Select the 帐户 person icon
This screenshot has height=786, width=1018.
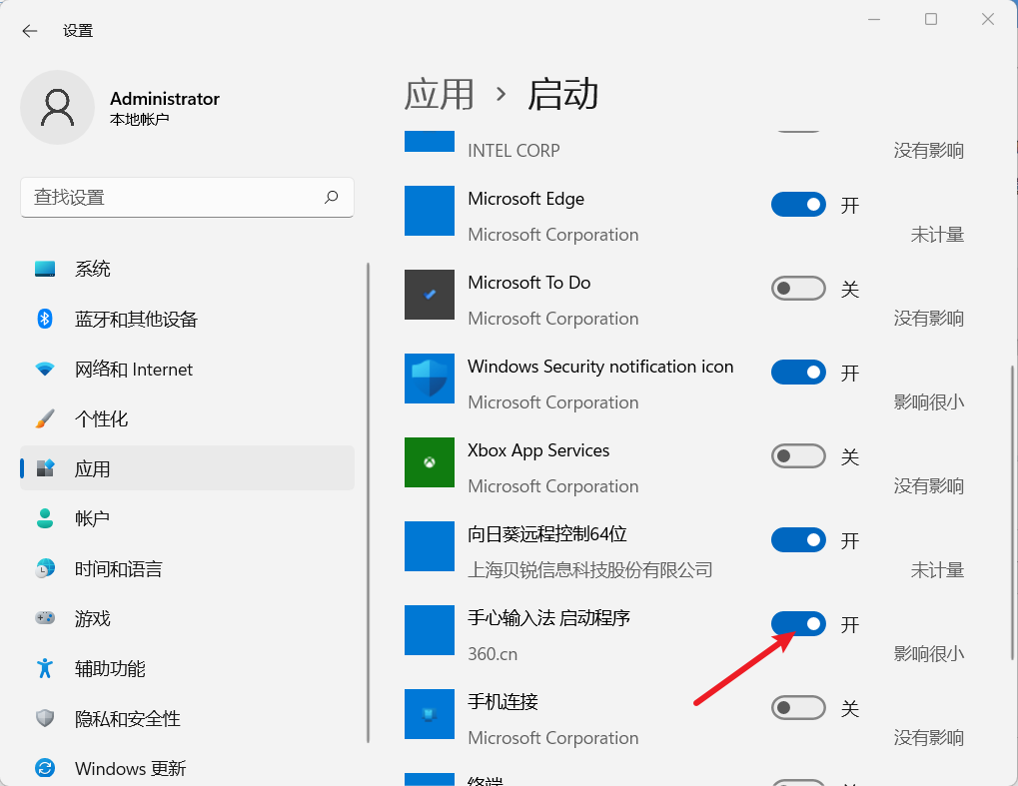(x=45, y=518)
